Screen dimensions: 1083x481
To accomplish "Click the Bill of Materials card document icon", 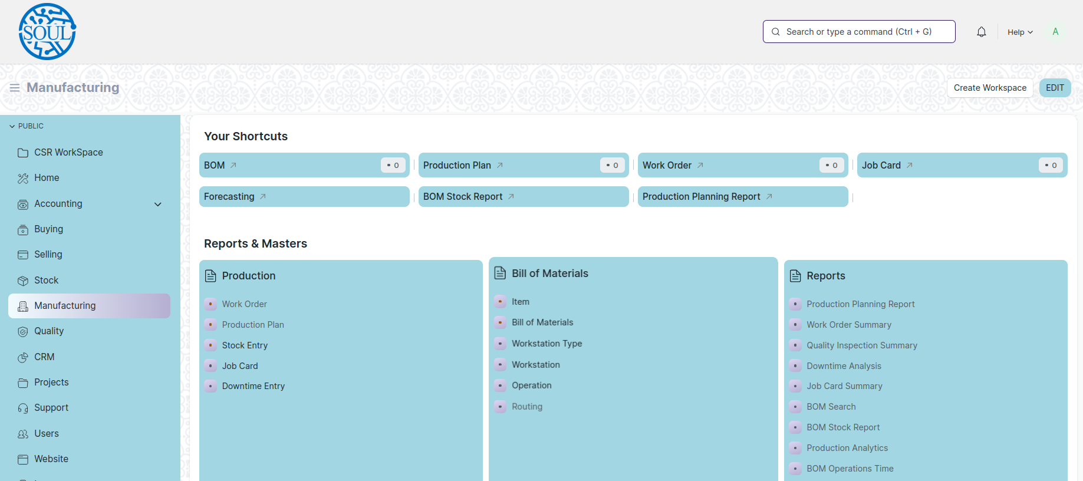I will point(500,273).
